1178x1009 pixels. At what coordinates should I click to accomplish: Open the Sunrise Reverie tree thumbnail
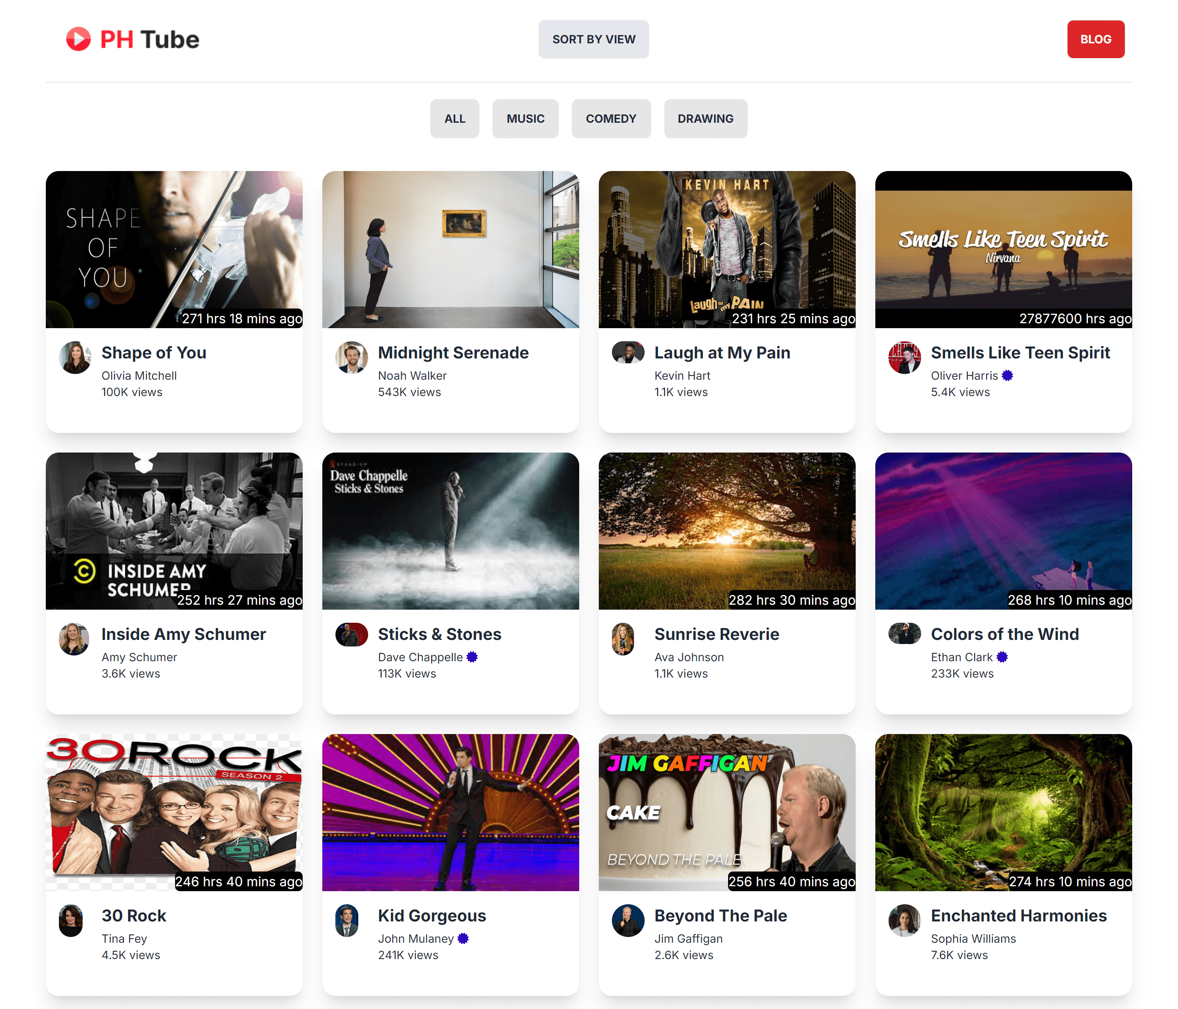point(726,531)
